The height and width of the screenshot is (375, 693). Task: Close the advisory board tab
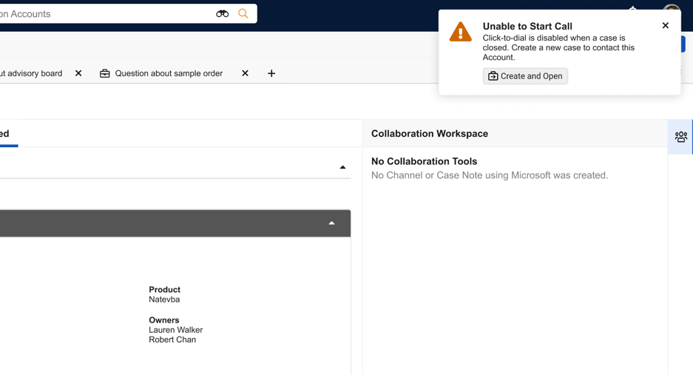click(78, 74)
